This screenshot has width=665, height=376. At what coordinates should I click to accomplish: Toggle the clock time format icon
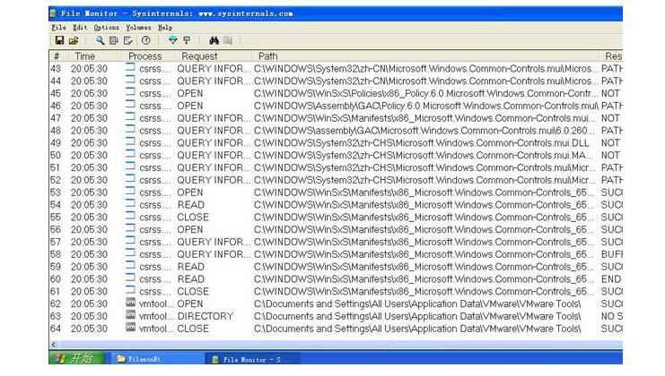146,40
